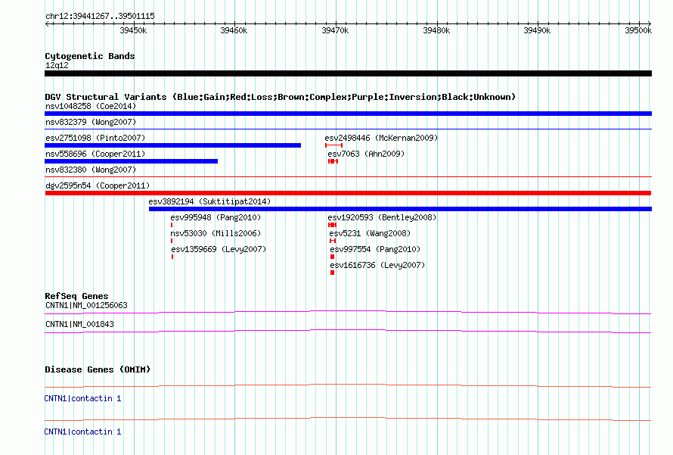Select the esv997554 red square marker
The width and height of the screenshot is (673, 455).
pos(332,257)
